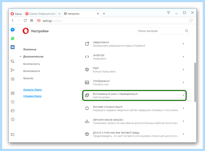Open Facebook Messenger in the sidebar
Screen dimensions: 205x151
(13, 30)
